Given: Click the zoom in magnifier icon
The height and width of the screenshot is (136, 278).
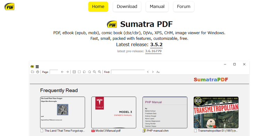Looking at the screenshot, I should point(100,72).
